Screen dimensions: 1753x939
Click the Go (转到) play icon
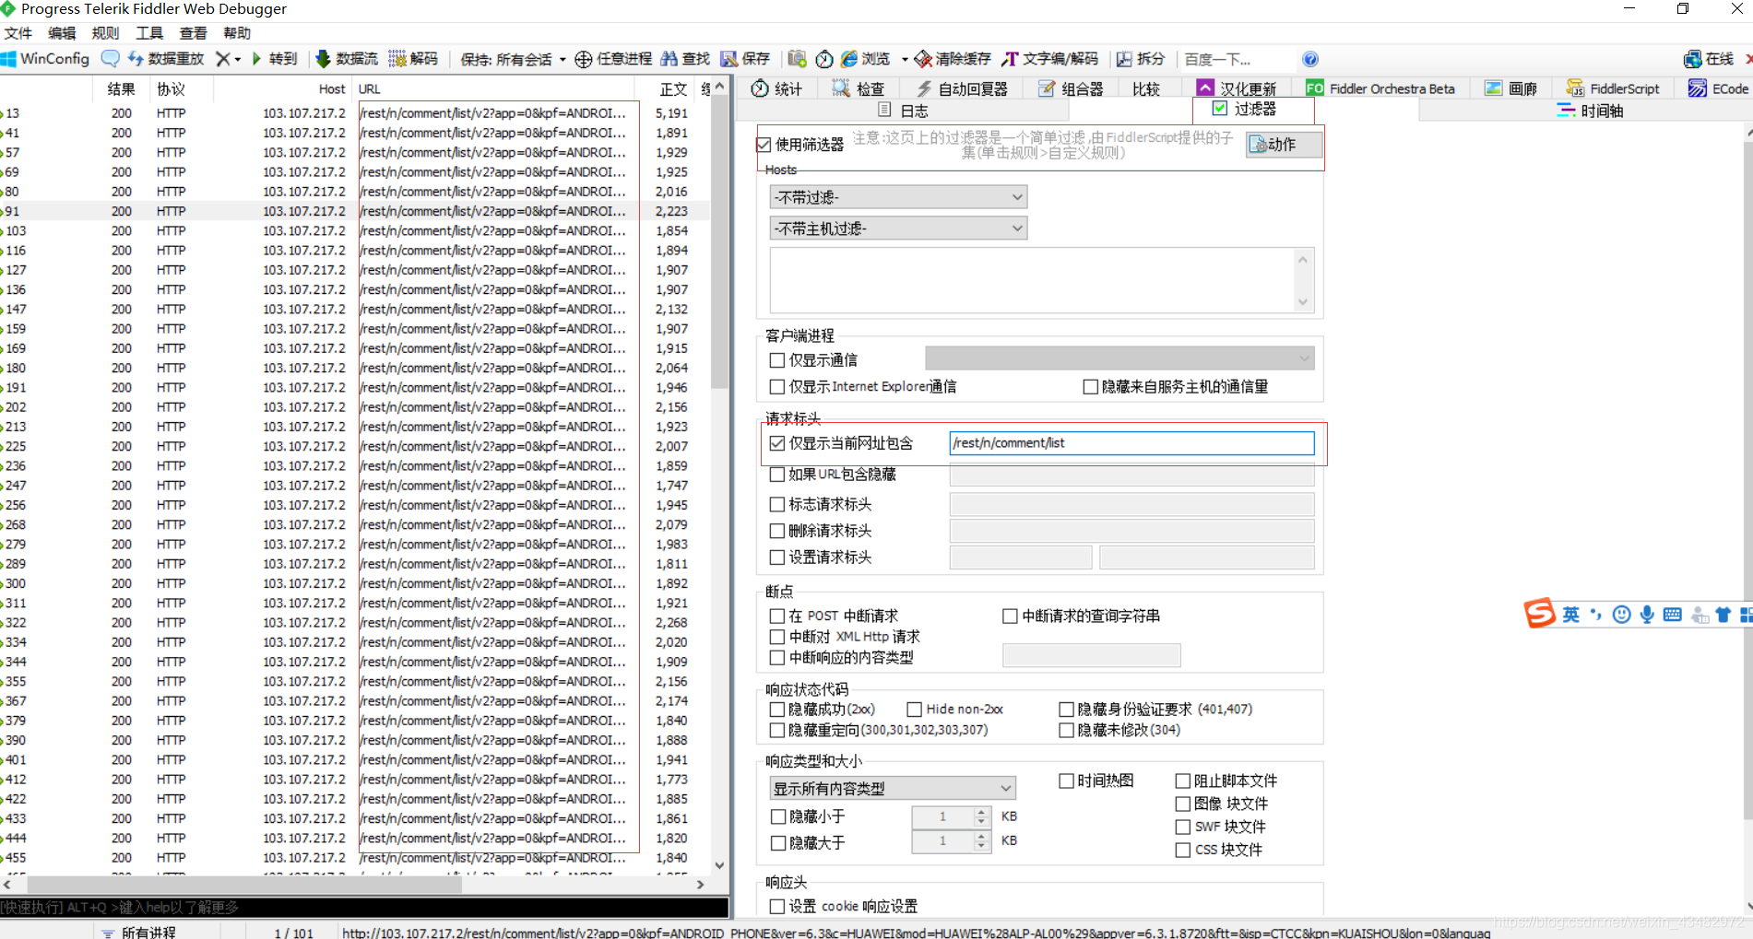(257, 59)
